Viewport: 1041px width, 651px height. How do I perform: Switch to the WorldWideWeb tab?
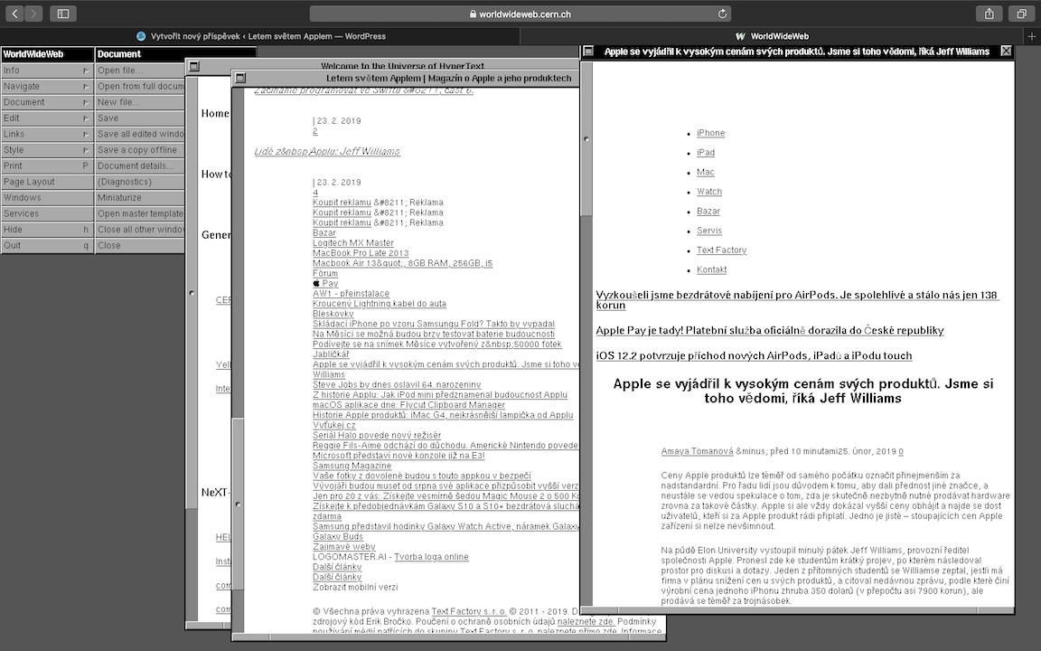[x=773, y=36]
